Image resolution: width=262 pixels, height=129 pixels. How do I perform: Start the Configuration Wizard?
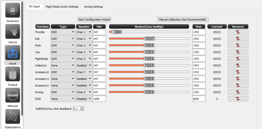tap(94, 20)
